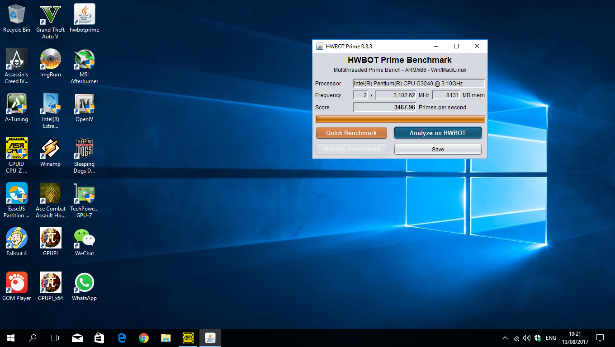Open the volume speaker tray icon
Screen dimensions: 615x347
(527, 338)
